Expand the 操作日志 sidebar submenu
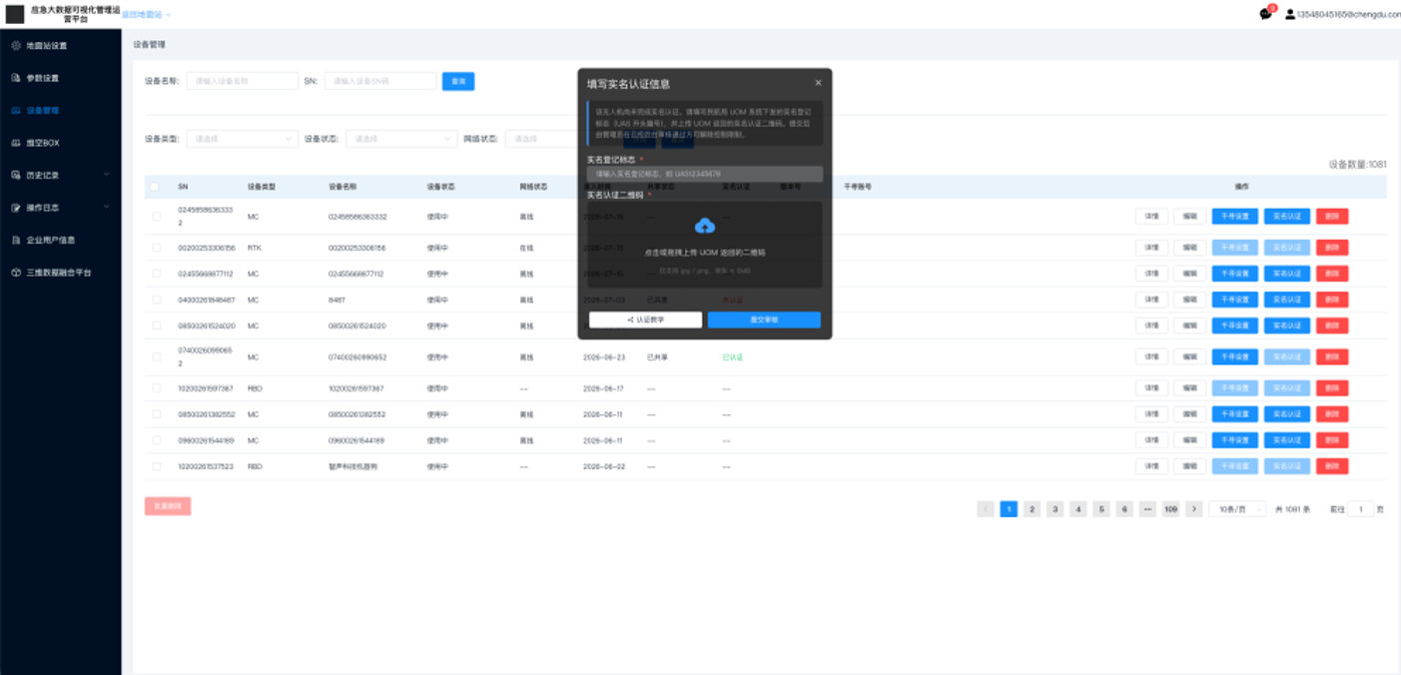The height and width of the screenshot is (675, 1401). point(107,208)
